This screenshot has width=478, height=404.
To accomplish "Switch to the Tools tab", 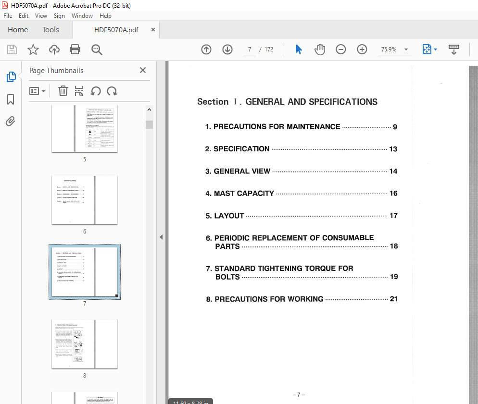I will 50,29.
